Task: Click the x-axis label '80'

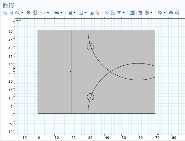Action: click(174, 137)
